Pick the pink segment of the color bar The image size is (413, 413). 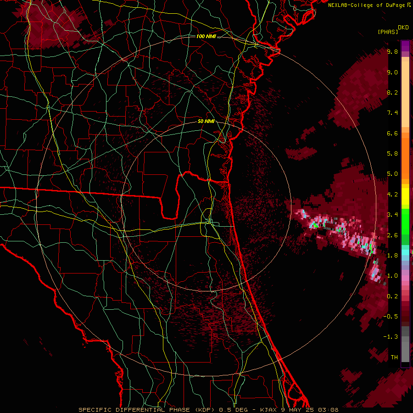(405, 278)
